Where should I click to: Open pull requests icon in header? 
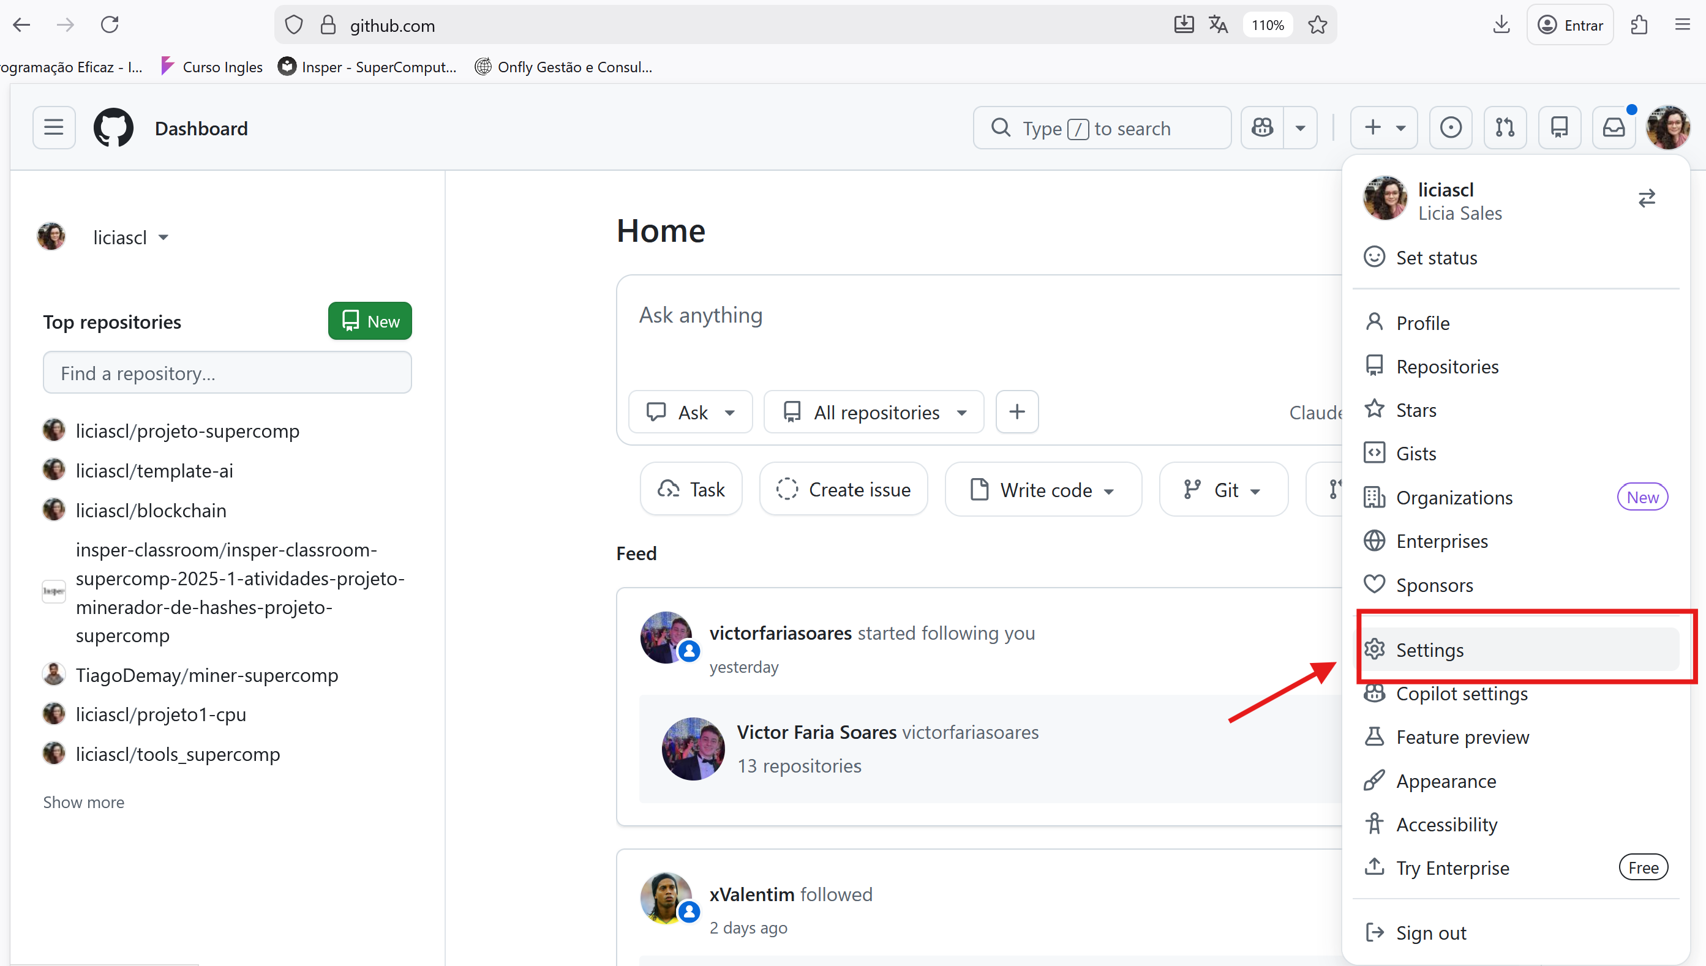(1505, 127)
